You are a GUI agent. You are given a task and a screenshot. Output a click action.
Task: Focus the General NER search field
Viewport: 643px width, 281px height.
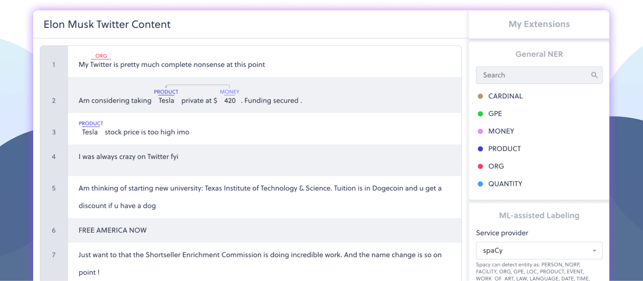click(539, 75)
